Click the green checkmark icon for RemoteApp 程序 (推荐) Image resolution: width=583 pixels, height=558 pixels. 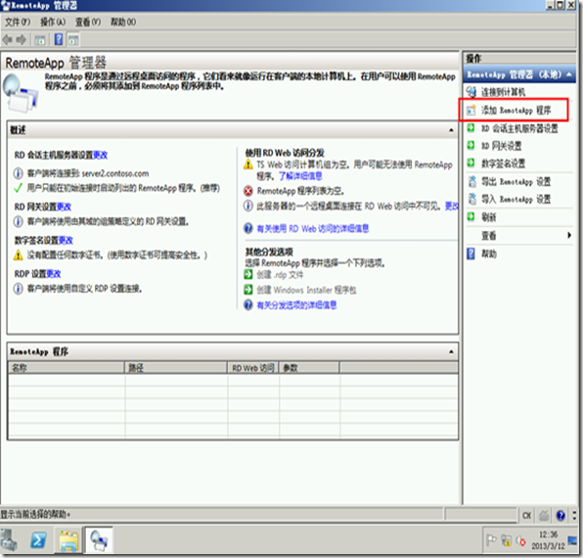18,188
